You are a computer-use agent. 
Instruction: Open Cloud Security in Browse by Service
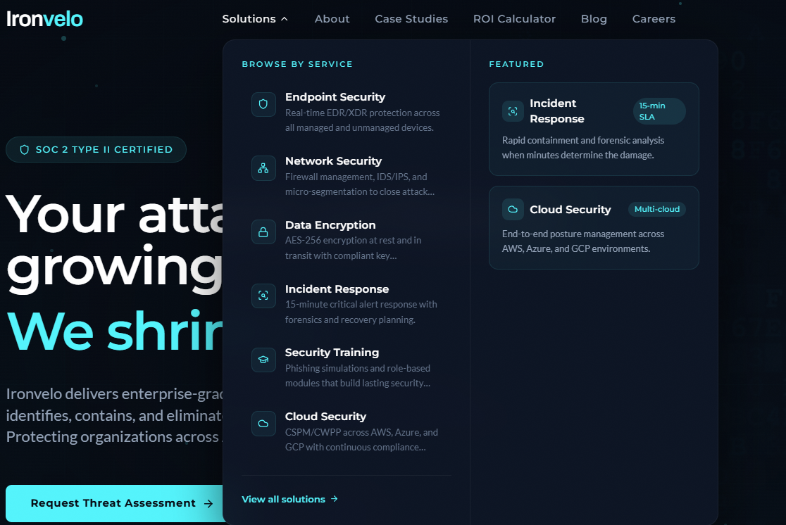pos(347,432)
